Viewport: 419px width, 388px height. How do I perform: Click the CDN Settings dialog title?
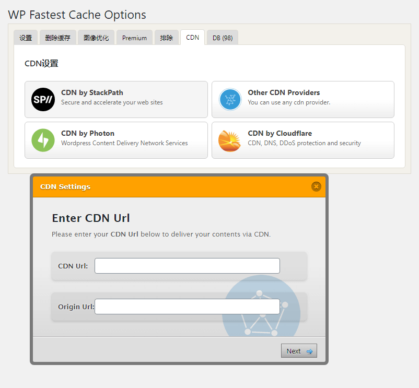65,186
